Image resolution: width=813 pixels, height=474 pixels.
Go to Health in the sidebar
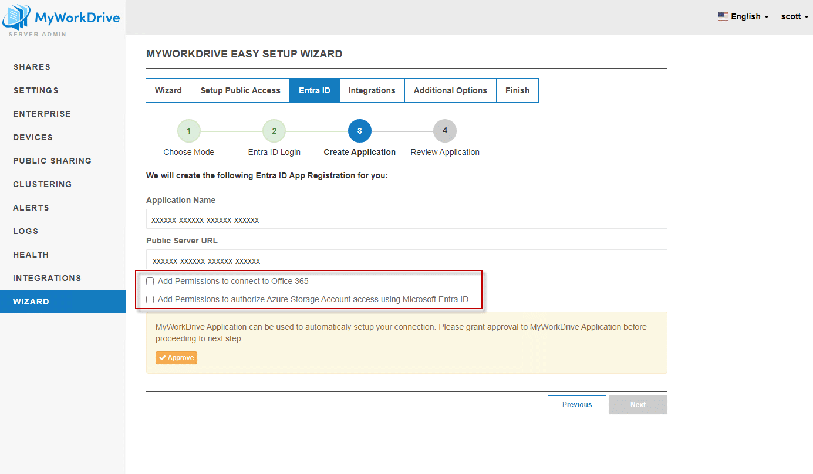coord(31,255)
